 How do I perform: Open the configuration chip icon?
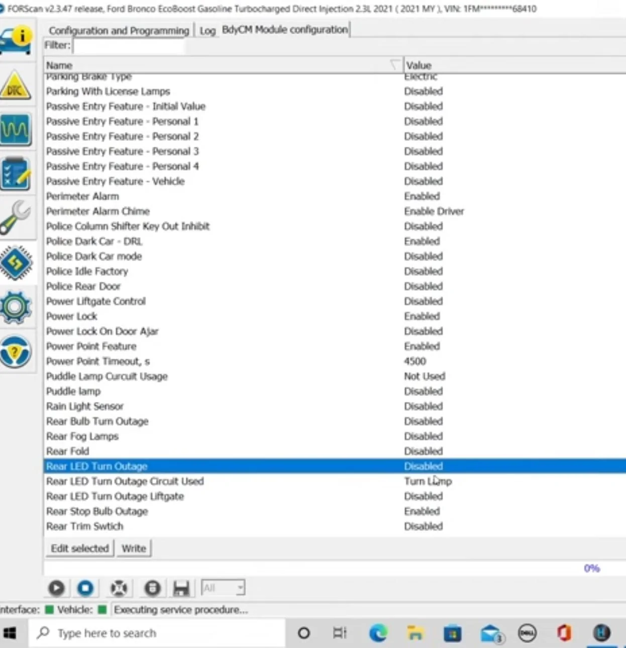(16, 262)
